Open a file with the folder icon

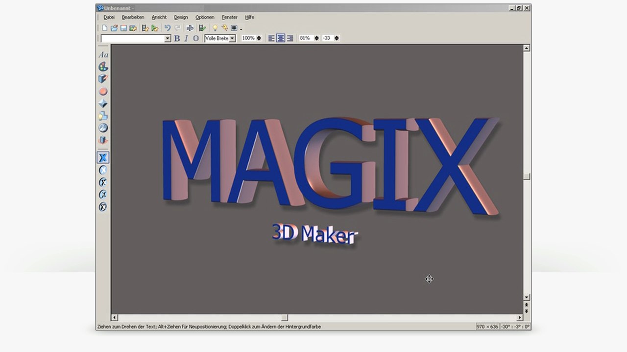click(x=114, y=28)
